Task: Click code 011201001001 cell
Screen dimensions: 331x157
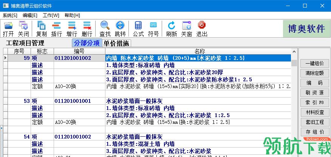Action: tap(79, 101)
